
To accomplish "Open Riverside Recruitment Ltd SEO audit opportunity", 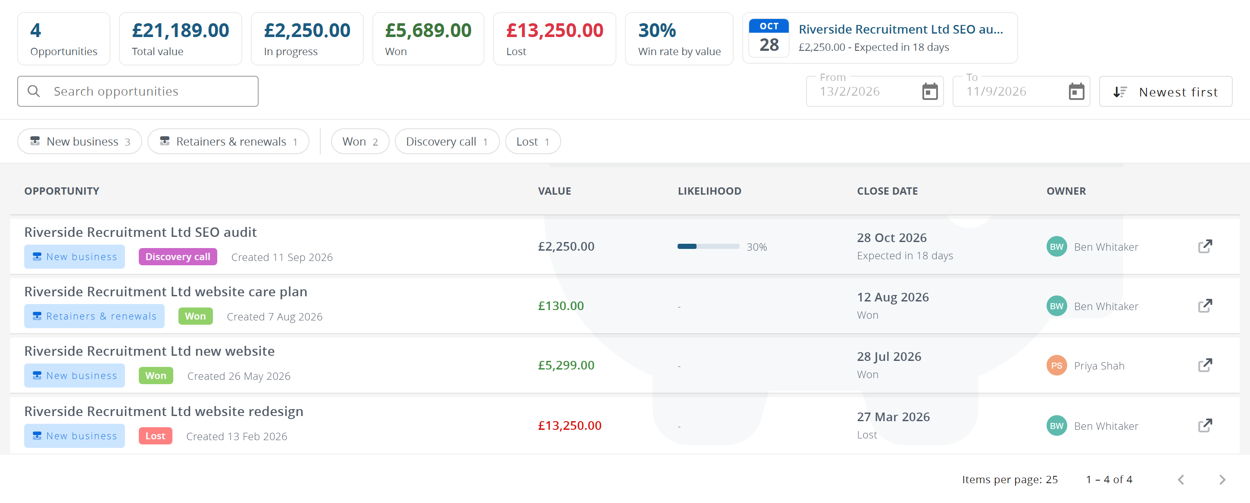I will point(140,232).
